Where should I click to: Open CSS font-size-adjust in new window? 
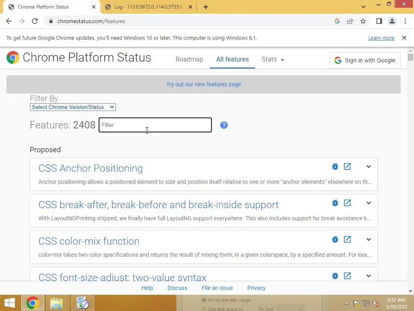coord(347,276)
